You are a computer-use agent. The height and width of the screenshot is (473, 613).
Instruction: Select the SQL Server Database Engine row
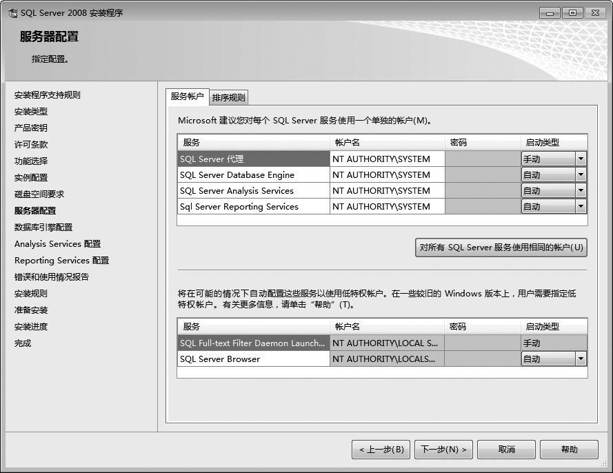point(254,174)
